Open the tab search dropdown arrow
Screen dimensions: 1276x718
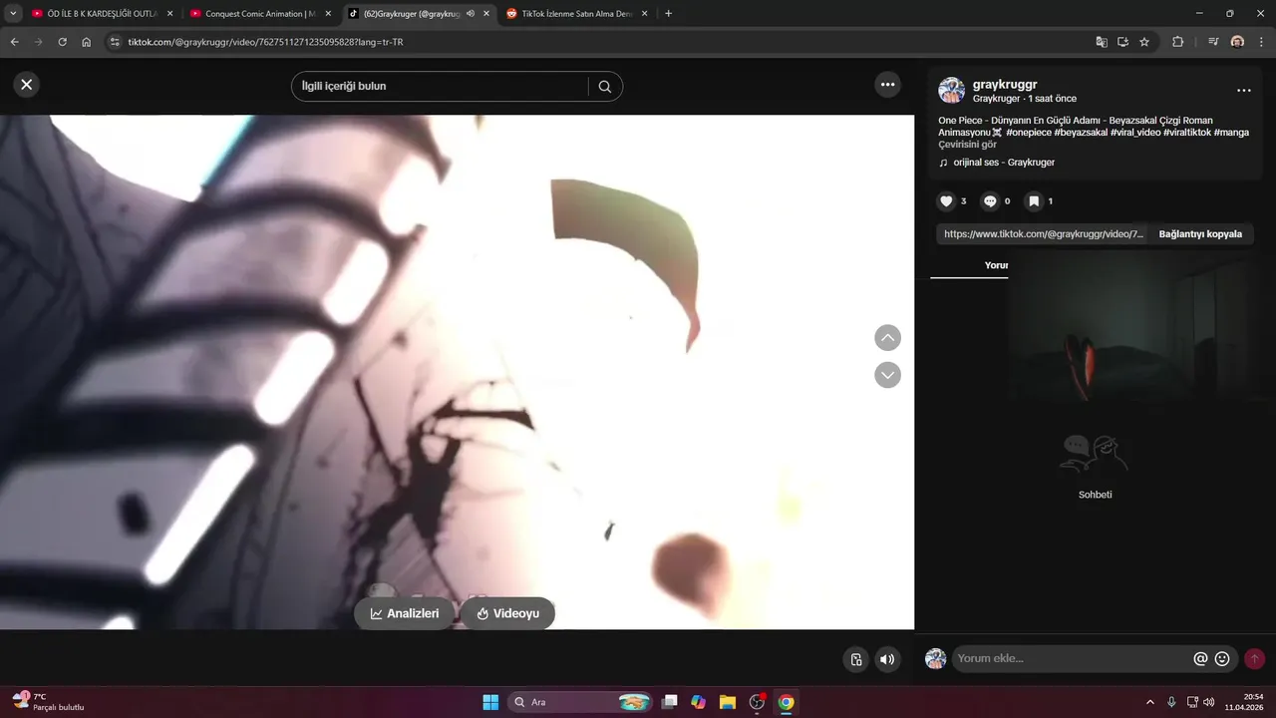[13, 14]
